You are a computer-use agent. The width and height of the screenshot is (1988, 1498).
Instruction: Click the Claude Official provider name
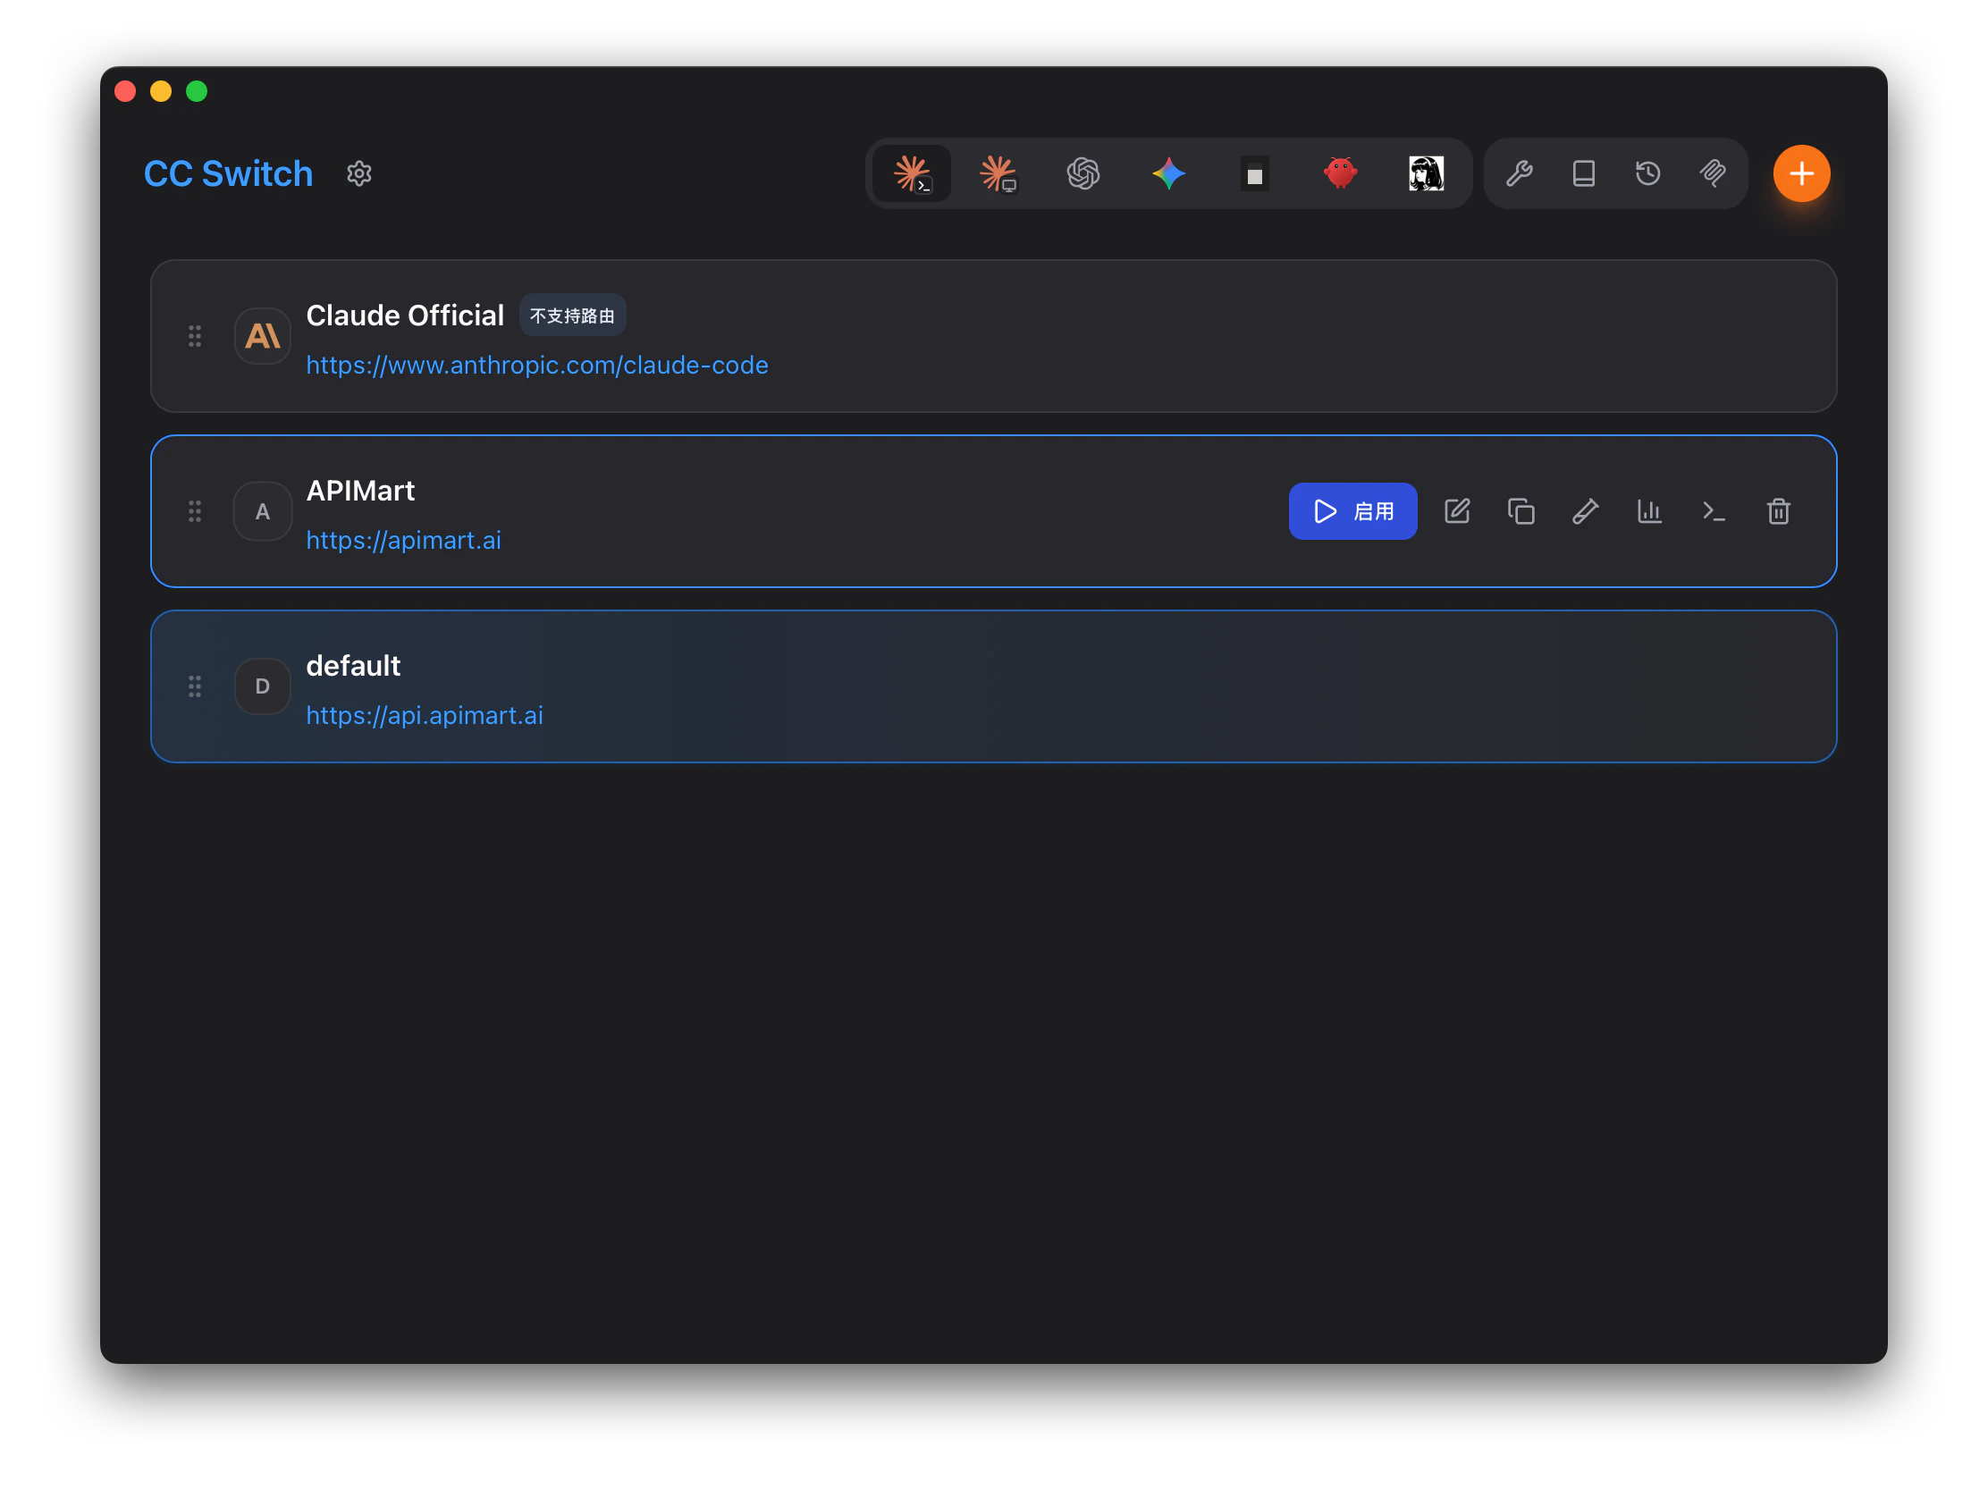pos(405,316)
